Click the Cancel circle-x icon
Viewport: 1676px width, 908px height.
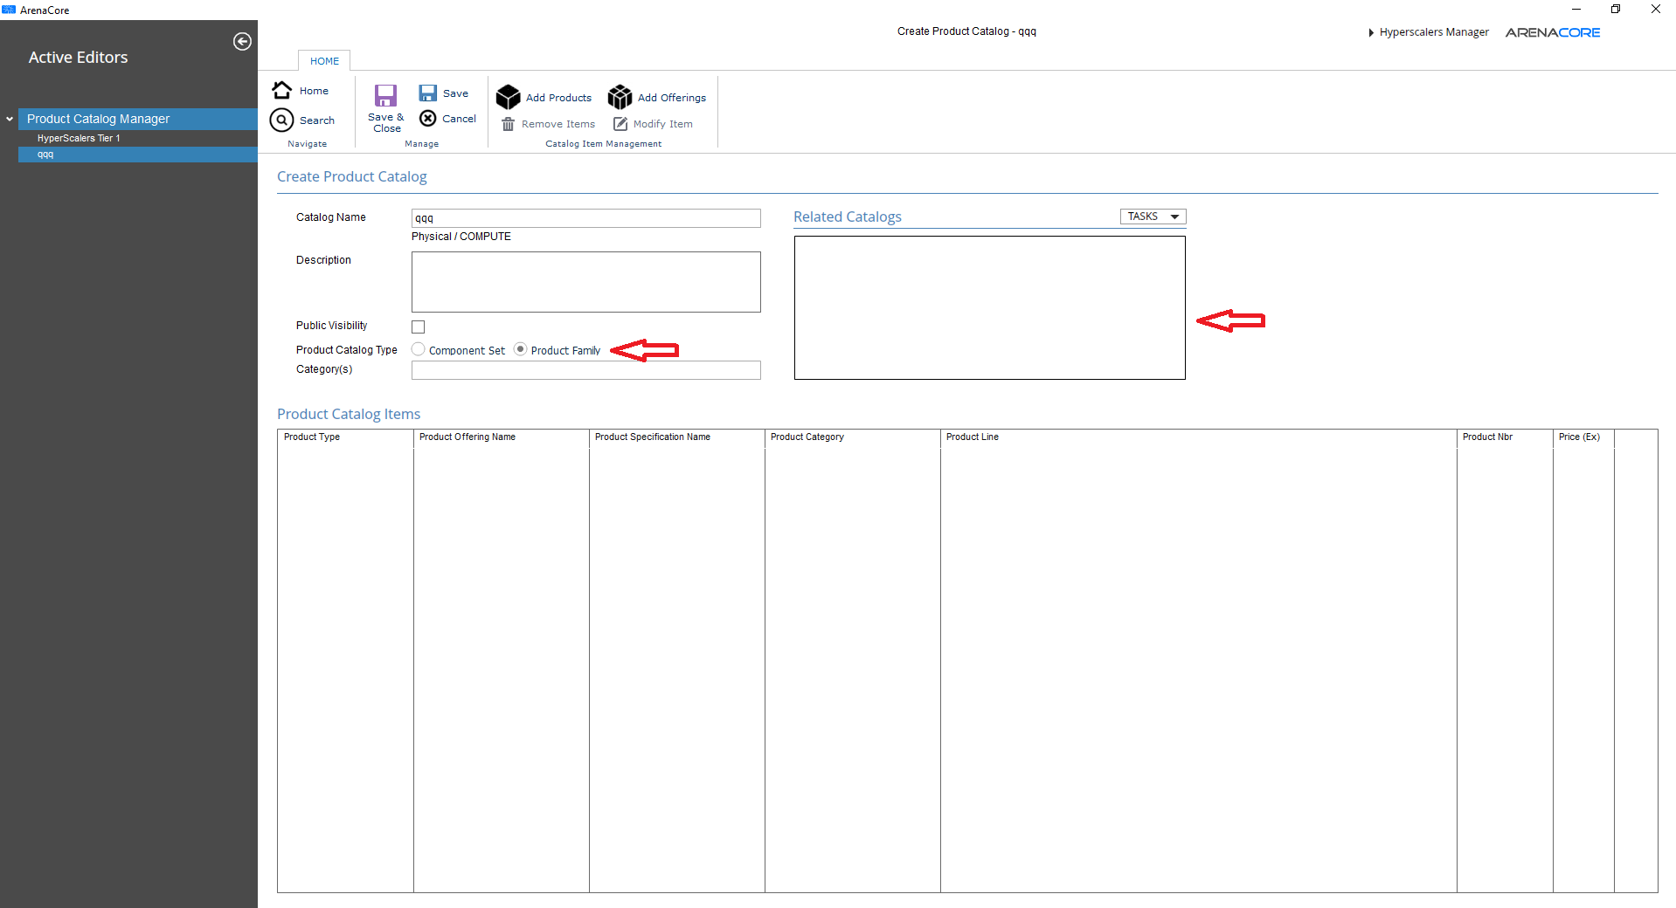tap(427, 118)
